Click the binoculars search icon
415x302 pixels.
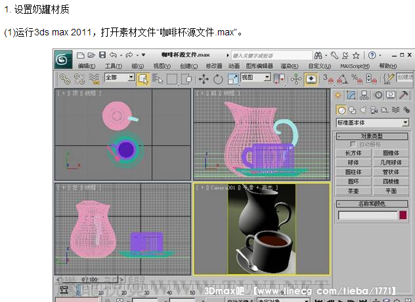(318, 55)
